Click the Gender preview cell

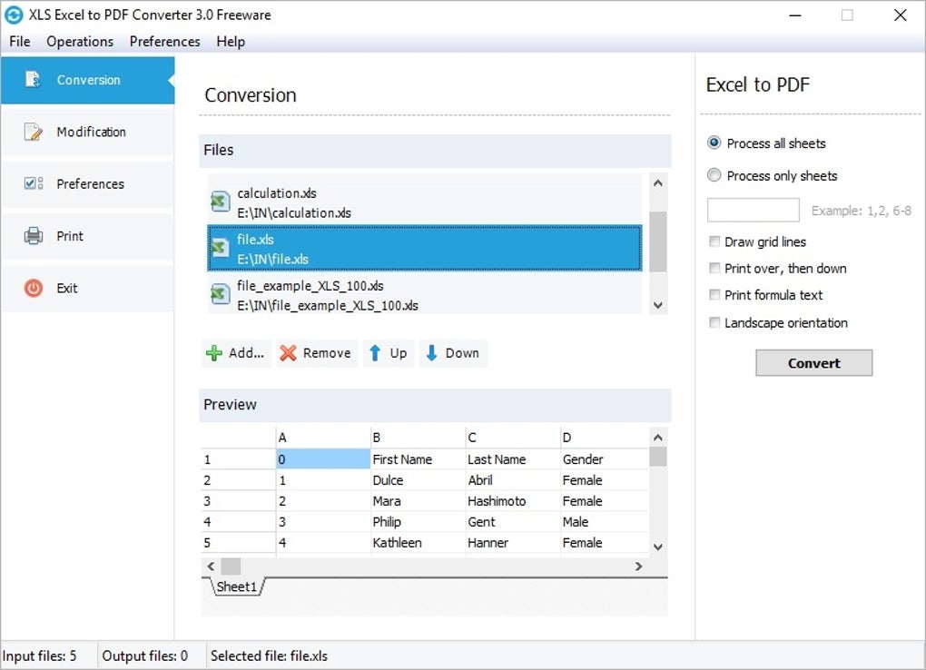(x=604, y=459)
